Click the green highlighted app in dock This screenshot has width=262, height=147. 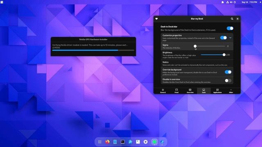155,142
